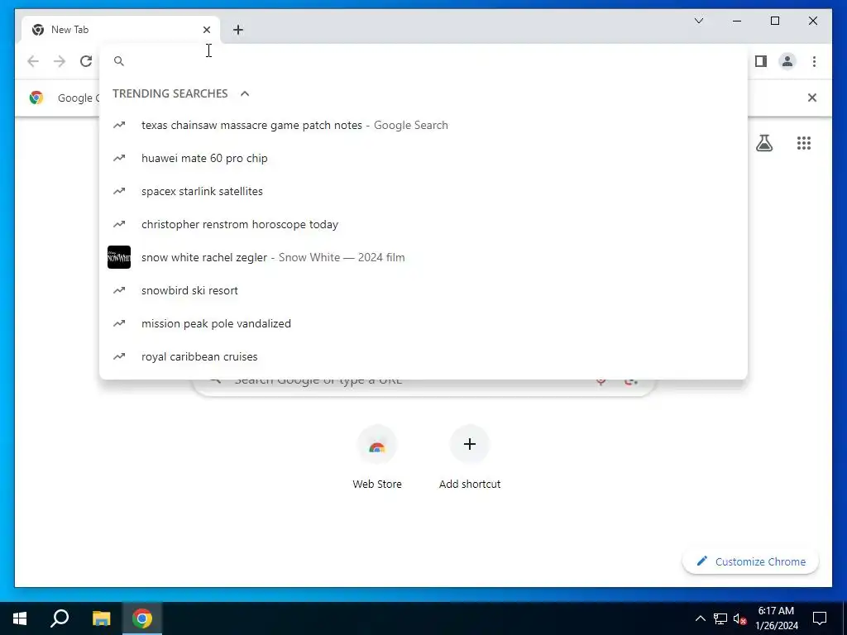Select the New Tab tab
The width and height of the screenshot is (847, 635).
(x=121, y=30)
